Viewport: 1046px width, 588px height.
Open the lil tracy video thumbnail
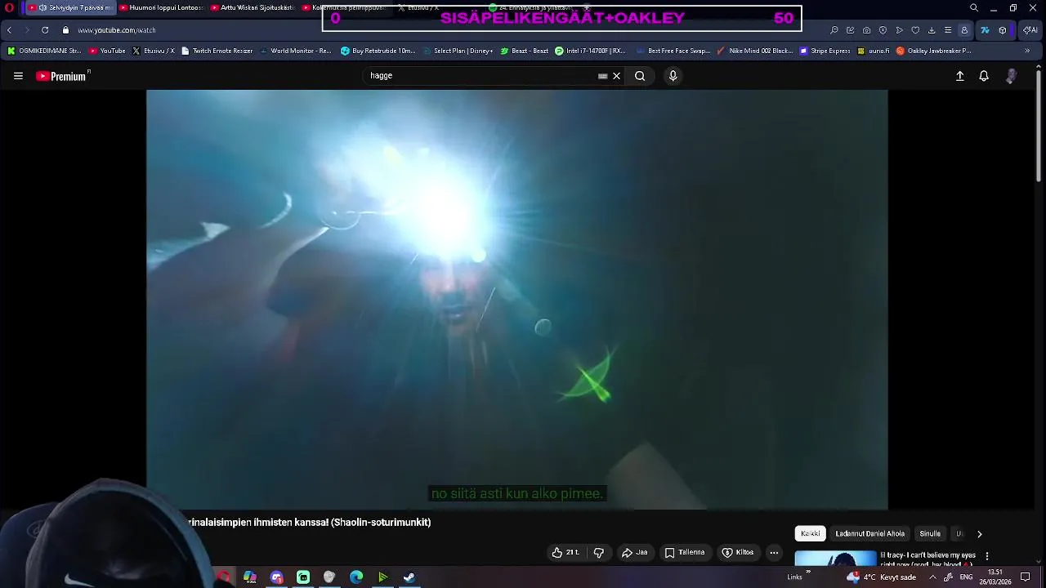tap(835, 559)
